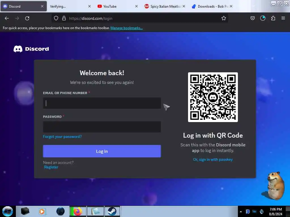This screenshot has height=217, width=290.
Task: Minimize the Firefox window
Action: pos(273,4)
